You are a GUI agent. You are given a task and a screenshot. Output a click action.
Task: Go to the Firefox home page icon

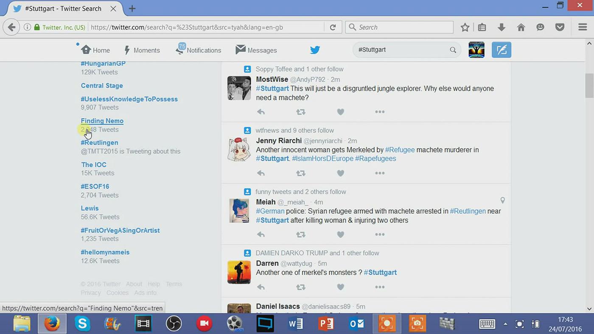point(521,28)
